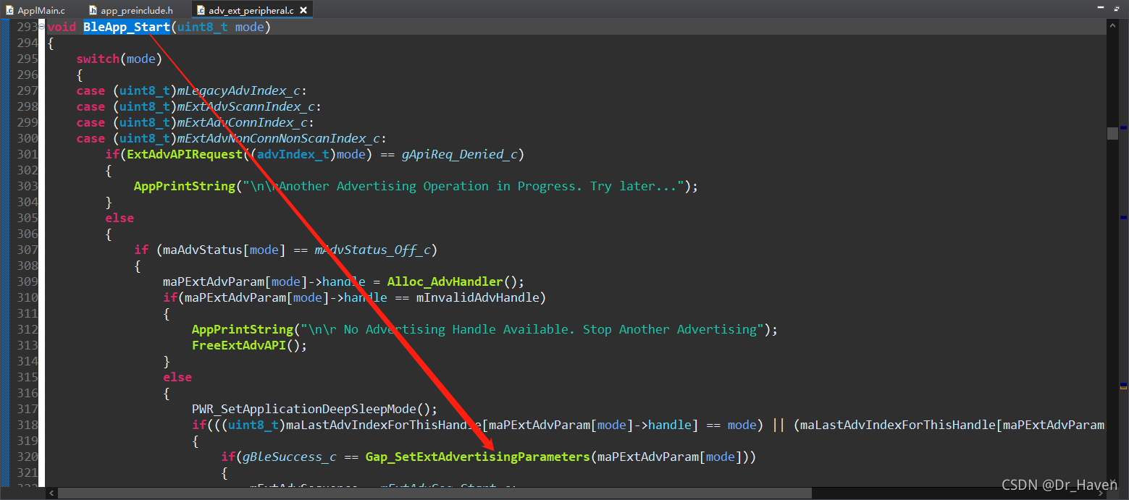Click the else keyword on line 305
This screenshot has width=1129, height=500.
coord(119,218)
